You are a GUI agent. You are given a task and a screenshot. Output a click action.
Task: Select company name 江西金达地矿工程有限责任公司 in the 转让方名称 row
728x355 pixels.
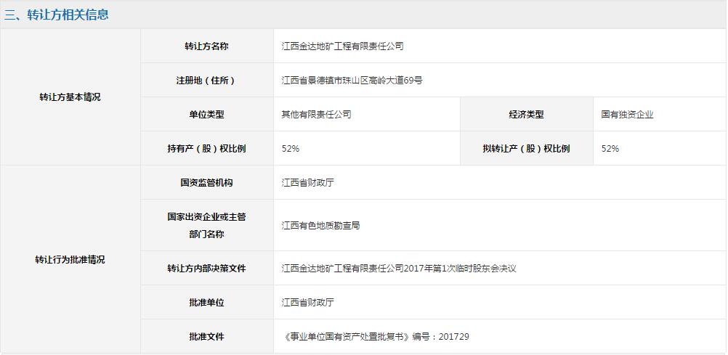(342, 46)
